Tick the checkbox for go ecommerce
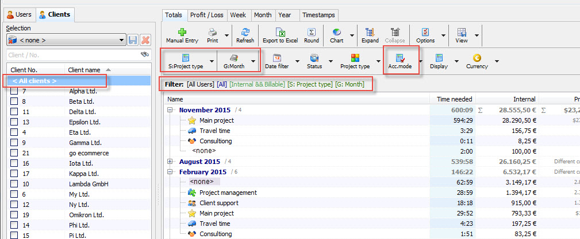This screenshot has width=580, height=239. tap(14, 153)
